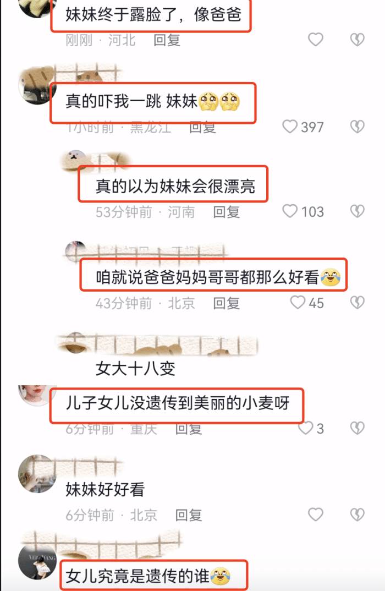Open the comment text 女大十八变
The height and width of the screenshot is (591, 385).
point(136,368)
